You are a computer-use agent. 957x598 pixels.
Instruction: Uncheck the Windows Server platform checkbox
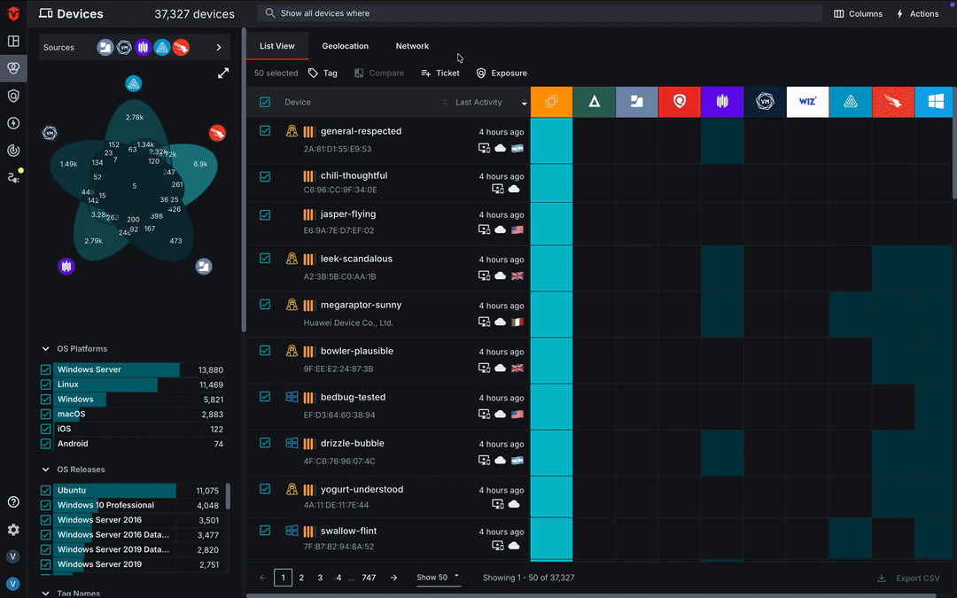pyautogui.click(x=46, y=370)
